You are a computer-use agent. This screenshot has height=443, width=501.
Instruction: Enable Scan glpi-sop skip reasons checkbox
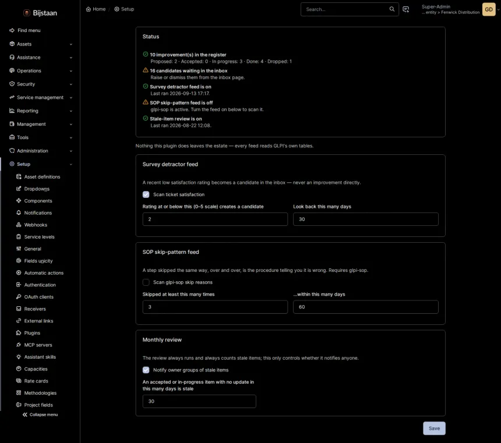pos(146,282)
